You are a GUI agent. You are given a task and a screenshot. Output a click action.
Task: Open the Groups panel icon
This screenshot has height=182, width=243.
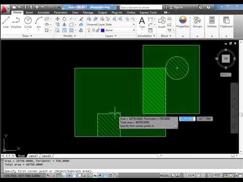click(197, 22)
